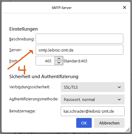Click the Beschreibung label
The image size is (132, 134).
(22, 39)
